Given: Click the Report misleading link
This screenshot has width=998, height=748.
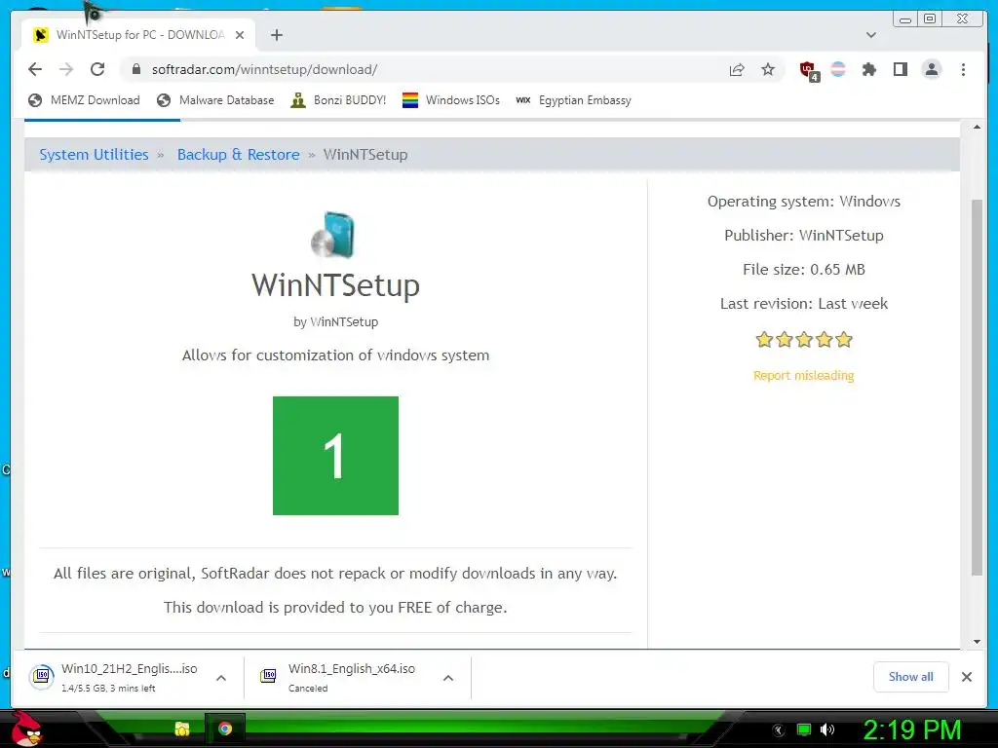Looking at the screenshot, I should click(x=803, y=375).
